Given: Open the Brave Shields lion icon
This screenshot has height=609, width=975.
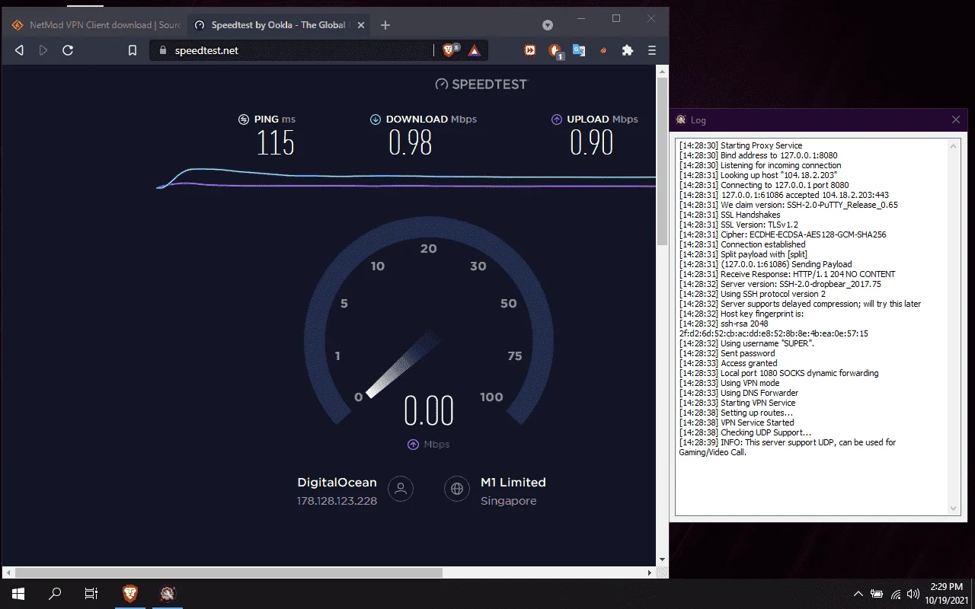Looking at the screenshot, I should coord(450,50).
